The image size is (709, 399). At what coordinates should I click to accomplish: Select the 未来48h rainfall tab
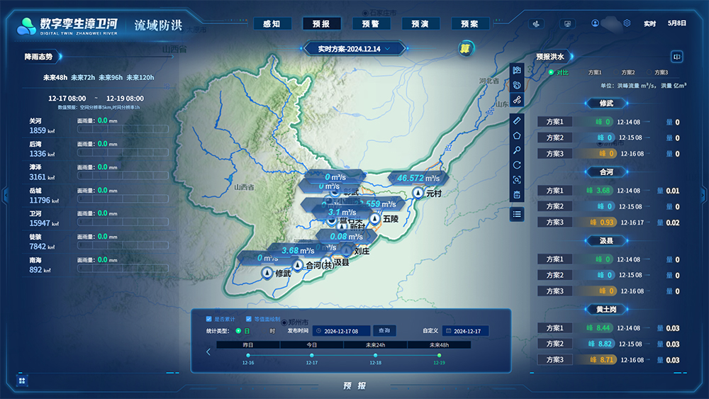(55, 78)
